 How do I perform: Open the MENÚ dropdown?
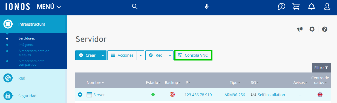click(49, 7)
